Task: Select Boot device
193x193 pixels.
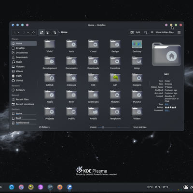Action: pos(24,118)
